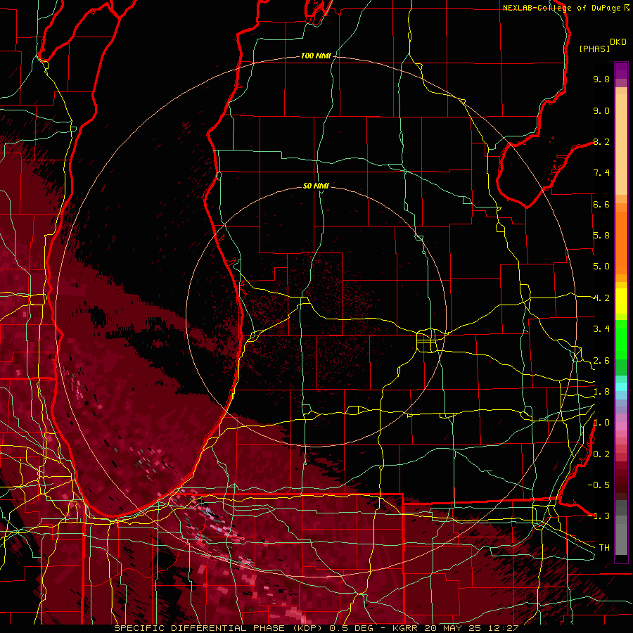Select the 0.2 legend value
The width and height of the screenshot is (633, 633).
[x=601, y=454]
